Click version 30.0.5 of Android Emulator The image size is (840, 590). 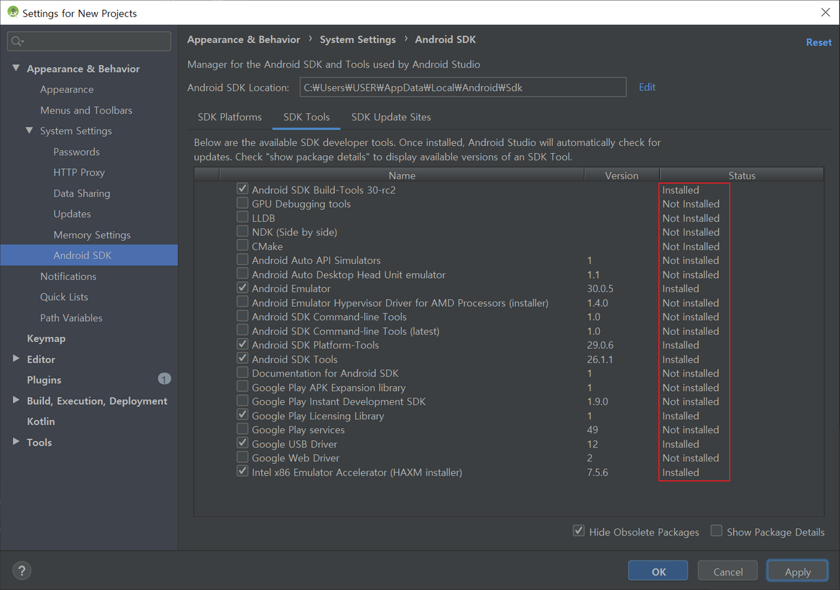[600, 288]
